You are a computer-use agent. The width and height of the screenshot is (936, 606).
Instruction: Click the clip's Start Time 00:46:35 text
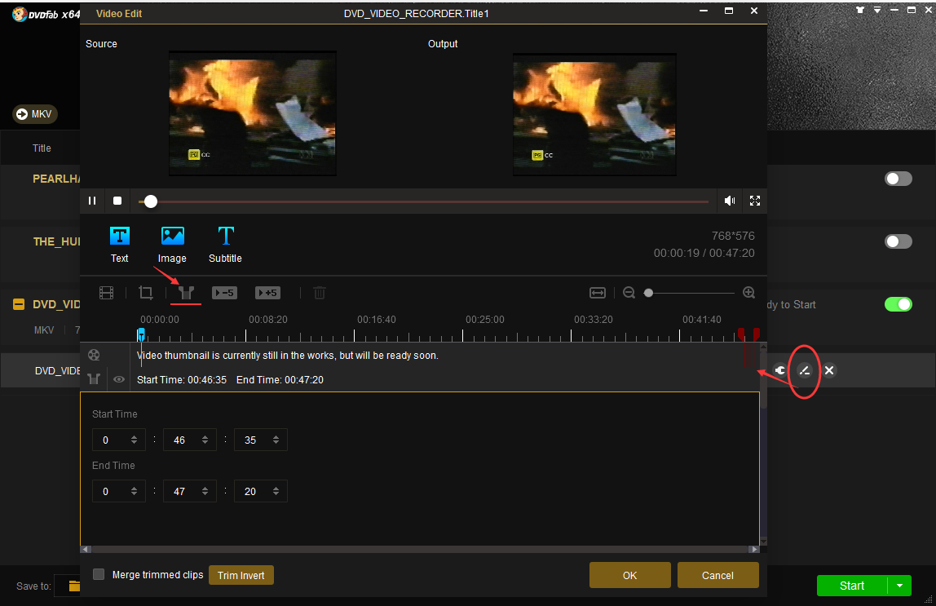(x=182, y=380)
